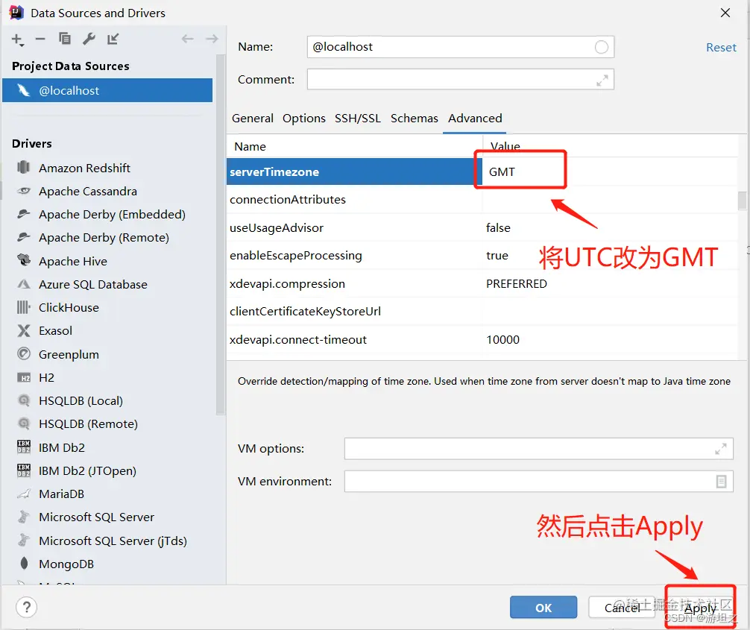Select HSQLDB (Local) driver
The image size is (750, 630).
point(81,401)
